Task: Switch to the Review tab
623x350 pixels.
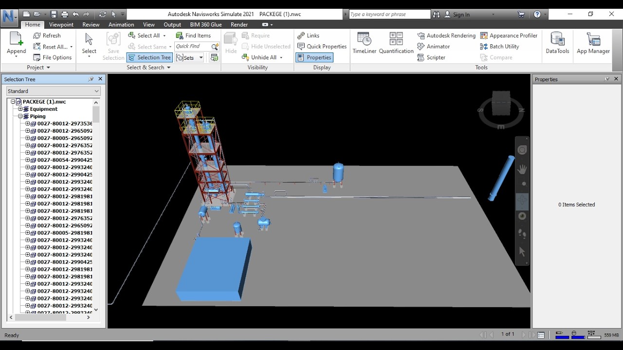Action: 91,24
